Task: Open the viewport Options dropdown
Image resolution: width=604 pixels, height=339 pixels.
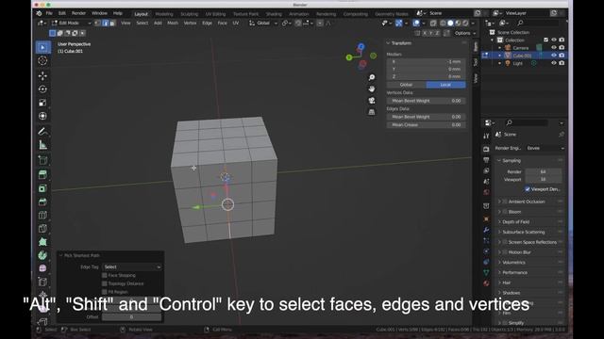Action: click(465, 33)
